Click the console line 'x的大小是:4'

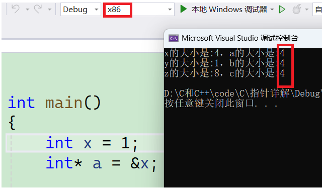[x=192, y=53]
